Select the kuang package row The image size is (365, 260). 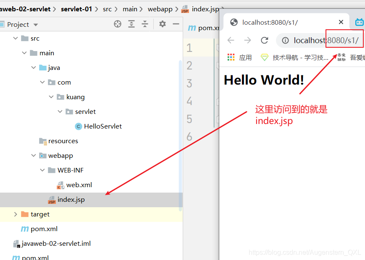pyautogui.click(x=71, y=97)
